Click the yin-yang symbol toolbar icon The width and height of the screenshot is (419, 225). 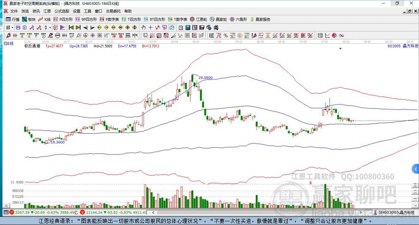click(x=335, y=36)
